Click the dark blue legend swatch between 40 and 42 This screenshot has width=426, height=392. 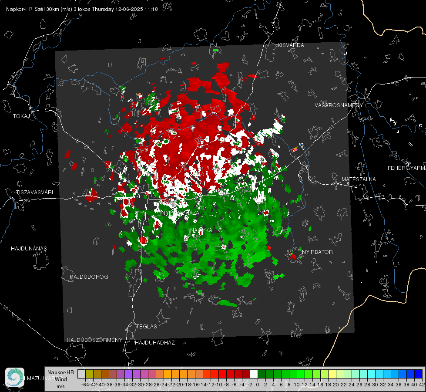tap(419, 374)
